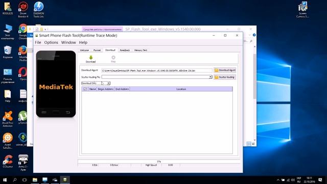Click the greyed-out Stop icon
This screenshot has width=327, height=184.
click(x=113, y=58)
